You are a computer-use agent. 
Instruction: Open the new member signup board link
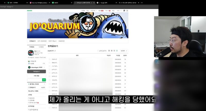(34, 110)
